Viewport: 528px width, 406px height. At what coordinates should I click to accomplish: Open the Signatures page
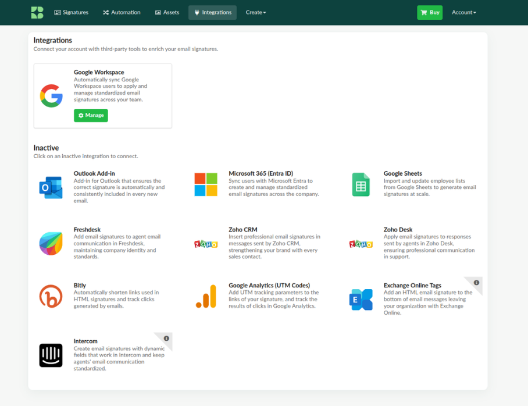point(72,12)
